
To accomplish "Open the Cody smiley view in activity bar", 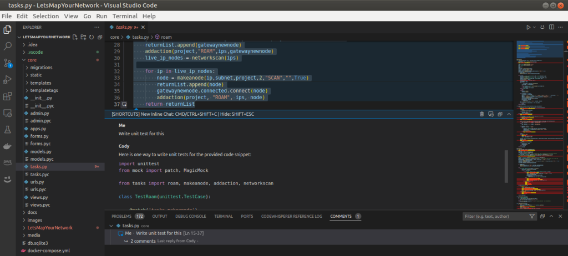I will 7,179.
